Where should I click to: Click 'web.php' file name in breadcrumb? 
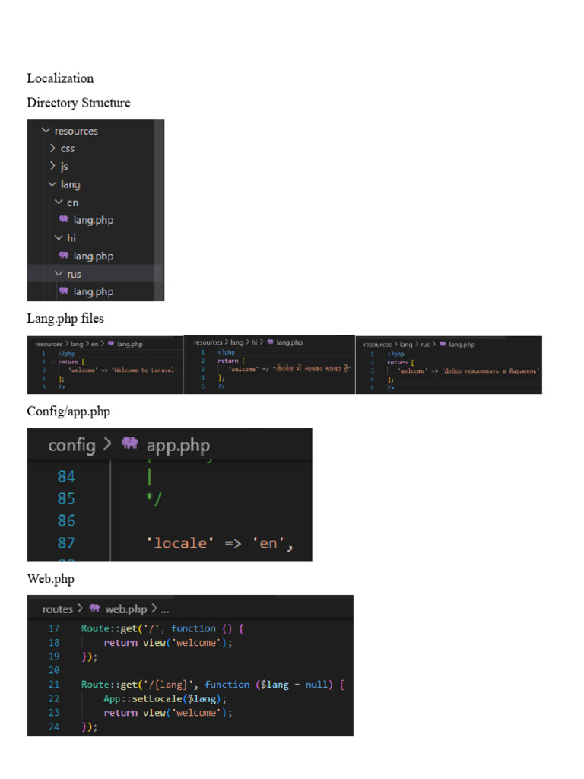click(126, 609)
